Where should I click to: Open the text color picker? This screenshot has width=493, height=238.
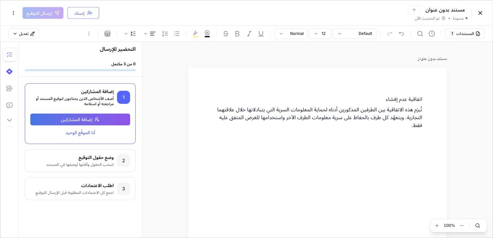207,34
